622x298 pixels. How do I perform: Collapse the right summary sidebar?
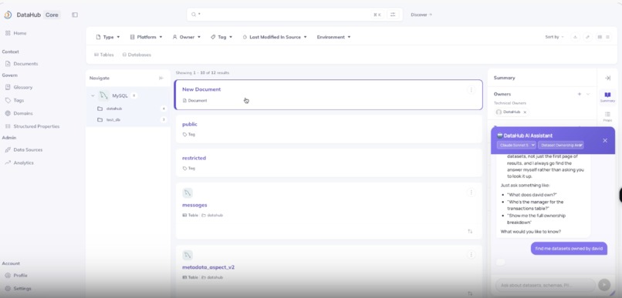pos(607,78)
